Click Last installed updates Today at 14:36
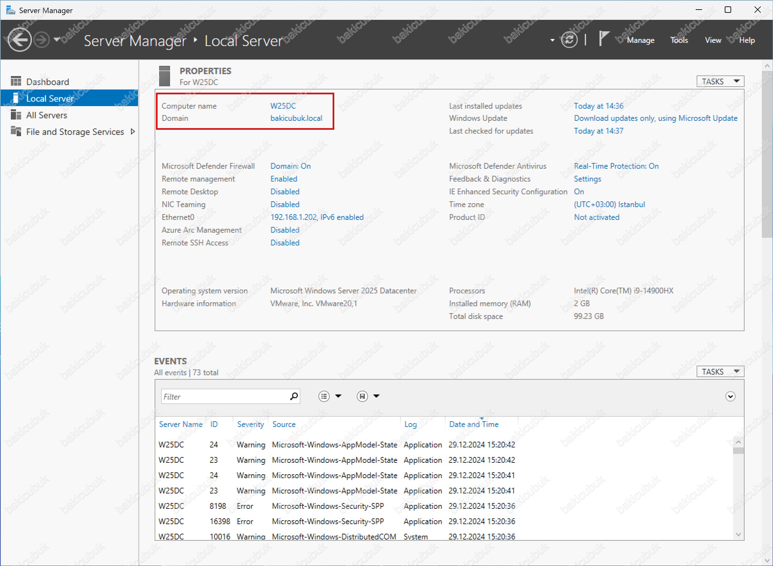 598,106
